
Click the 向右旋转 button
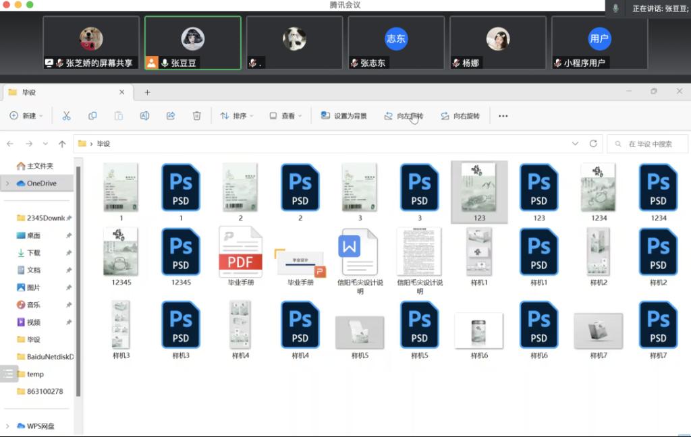460,116
